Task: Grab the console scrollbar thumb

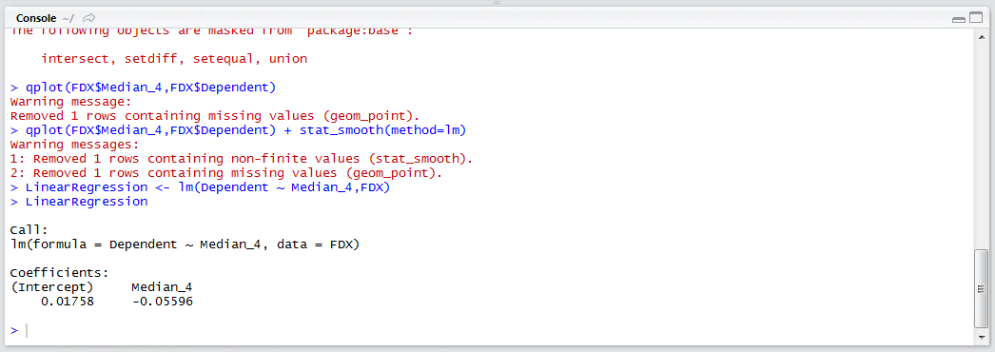Action: pos(981,288)
